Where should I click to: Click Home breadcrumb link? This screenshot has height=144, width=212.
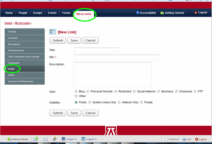[8, 23]
